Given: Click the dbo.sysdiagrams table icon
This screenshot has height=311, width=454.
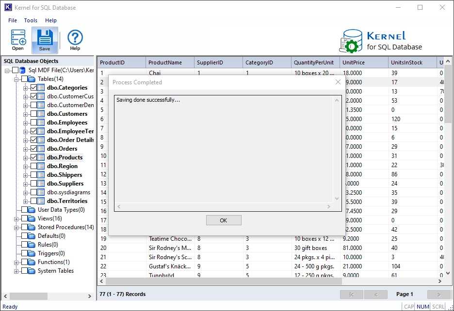Looking at the screenshot, I should point(41,192).
